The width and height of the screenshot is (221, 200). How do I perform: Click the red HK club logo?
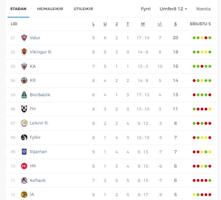(24, 166)
